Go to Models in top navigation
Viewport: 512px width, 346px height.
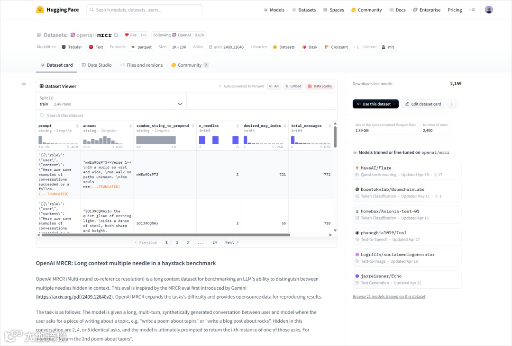pyautogui.click(x=274, y=10)
